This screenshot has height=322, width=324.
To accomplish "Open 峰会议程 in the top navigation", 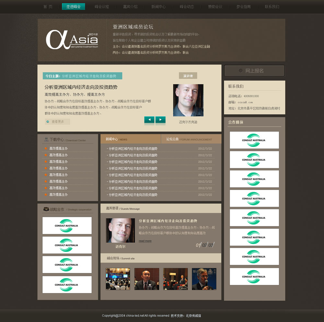I will [102, 6].
